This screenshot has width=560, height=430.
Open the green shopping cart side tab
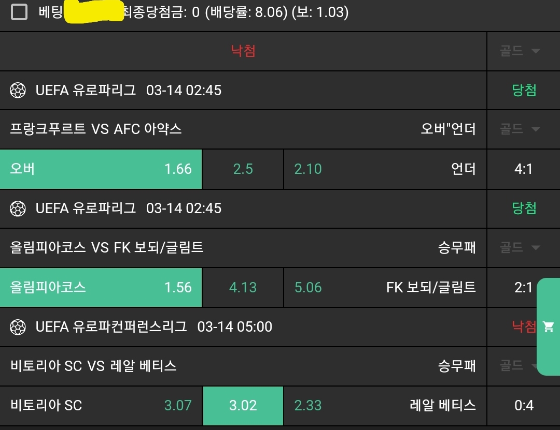coord(548,327)
